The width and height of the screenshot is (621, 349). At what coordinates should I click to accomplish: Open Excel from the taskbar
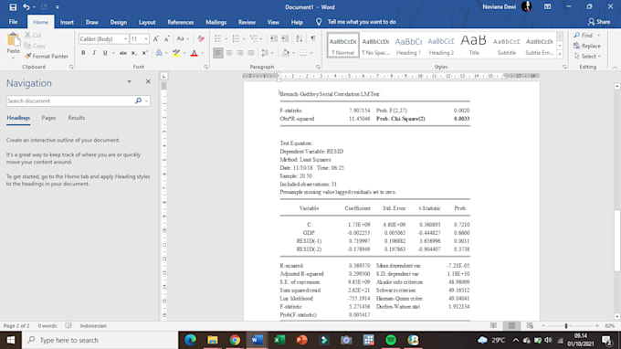[279, 340]
